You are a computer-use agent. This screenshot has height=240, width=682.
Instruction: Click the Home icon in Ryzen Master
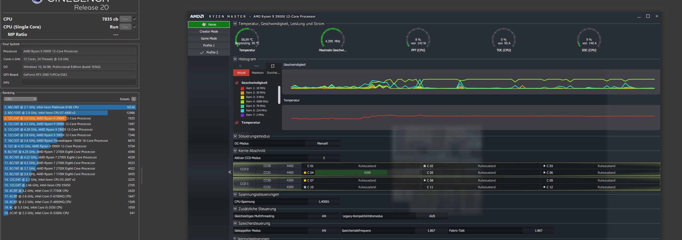(204, 25)
